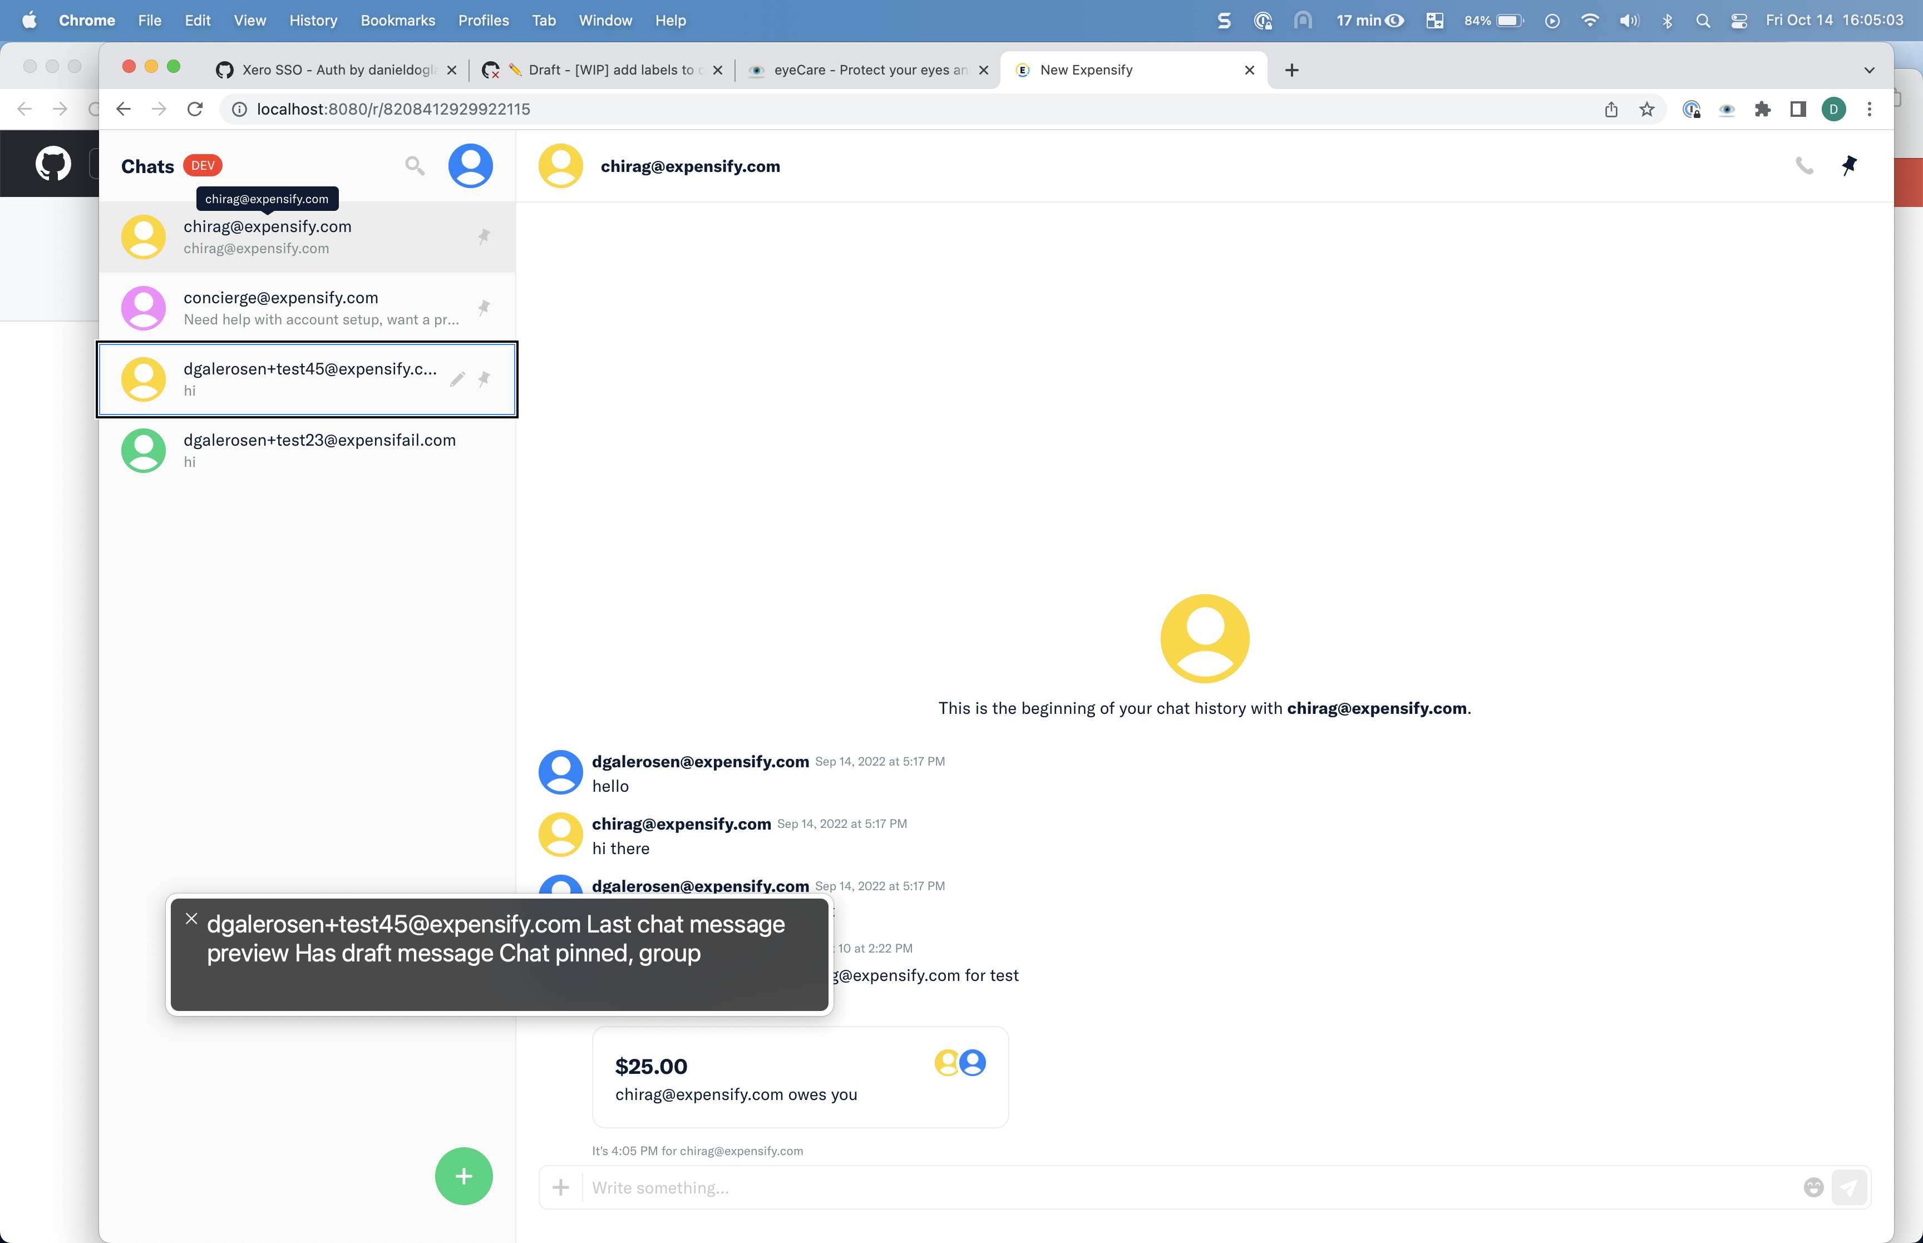Open the attachment plus icon in composer
The height and width of the screenshot is (1243, 1923).
click(560, 1187)
